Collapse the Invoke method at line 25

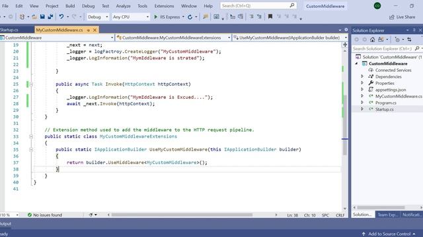pos(31,84)
